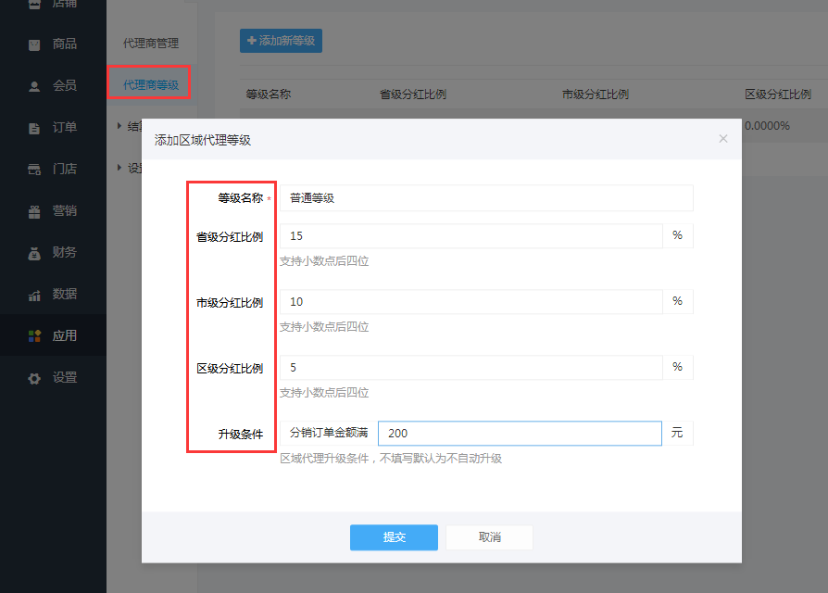Image resolution: width=828 pixels, height=593 pixels.
Task: Focus the 市级分红比例 input field
Action: pyautogui.click(x=471, y=301)
